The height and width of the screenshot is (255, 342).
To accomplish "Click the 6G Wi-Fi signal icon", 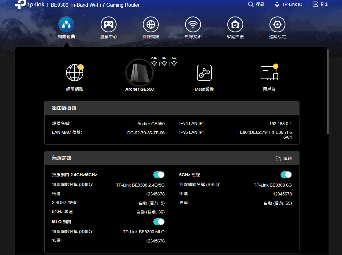I will [174, 64].
